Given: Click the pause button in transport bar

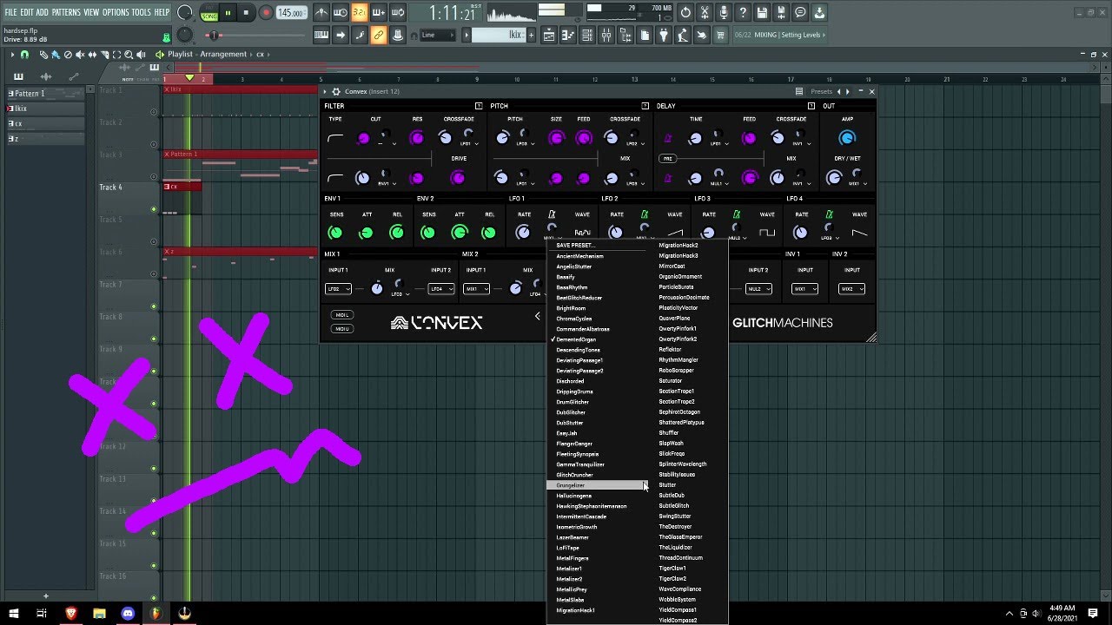Looking at the screenshot, I should coord(228,13).
